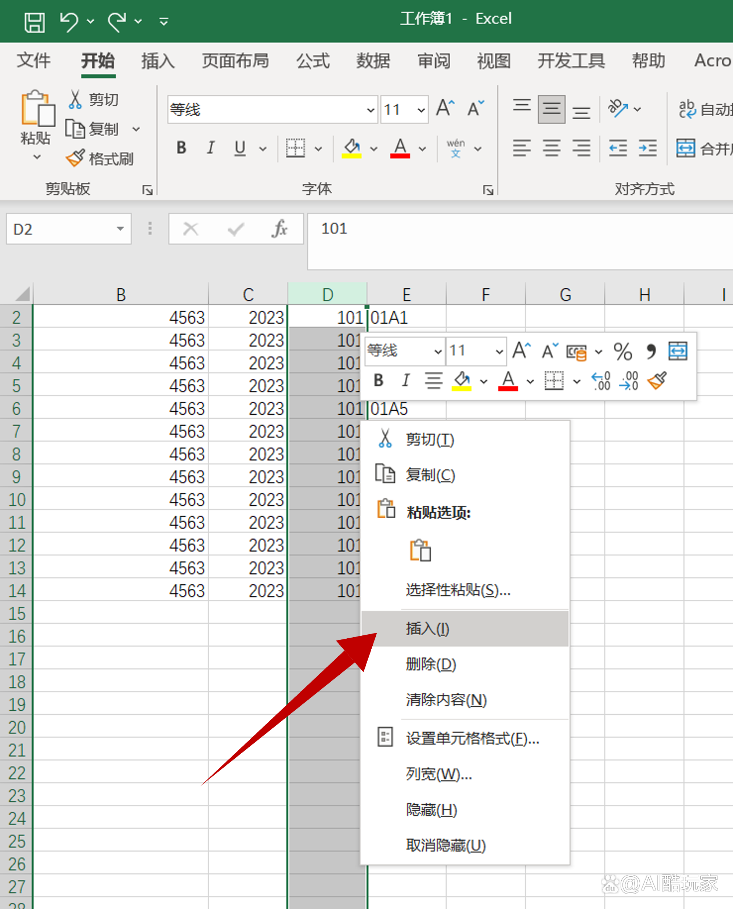This screenshot has height=909, width=733.
Task: Open ribbon font name combo box 等线
Action: [x=272, y=110]
